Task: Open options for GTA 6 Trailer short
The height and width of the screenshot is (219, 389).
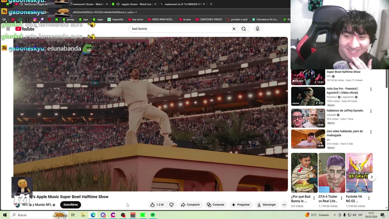Action: pos(341,198)
